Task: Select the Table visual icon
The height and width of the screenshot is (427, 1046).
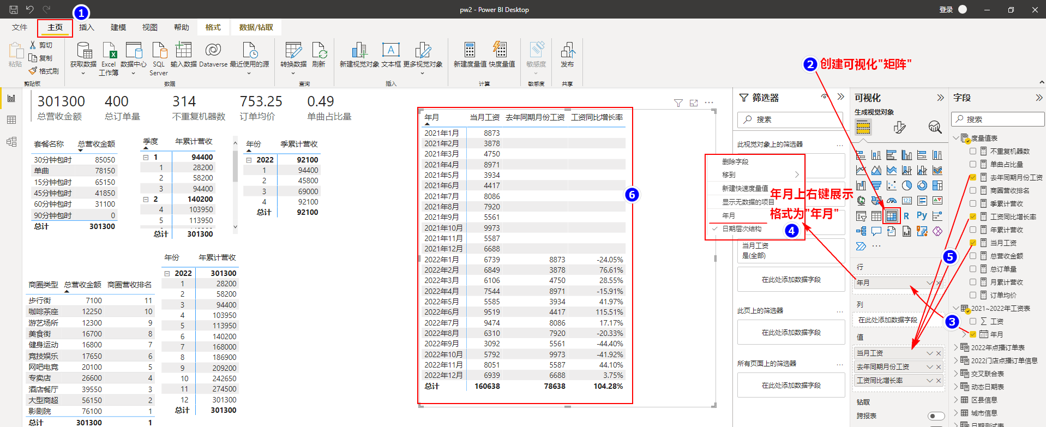Action: pos(876,216)
